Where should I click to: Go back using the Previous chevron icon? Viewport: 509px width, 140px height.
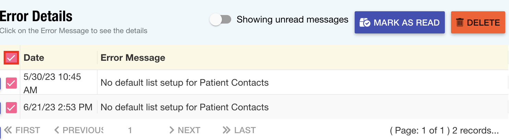coord(57,130)
